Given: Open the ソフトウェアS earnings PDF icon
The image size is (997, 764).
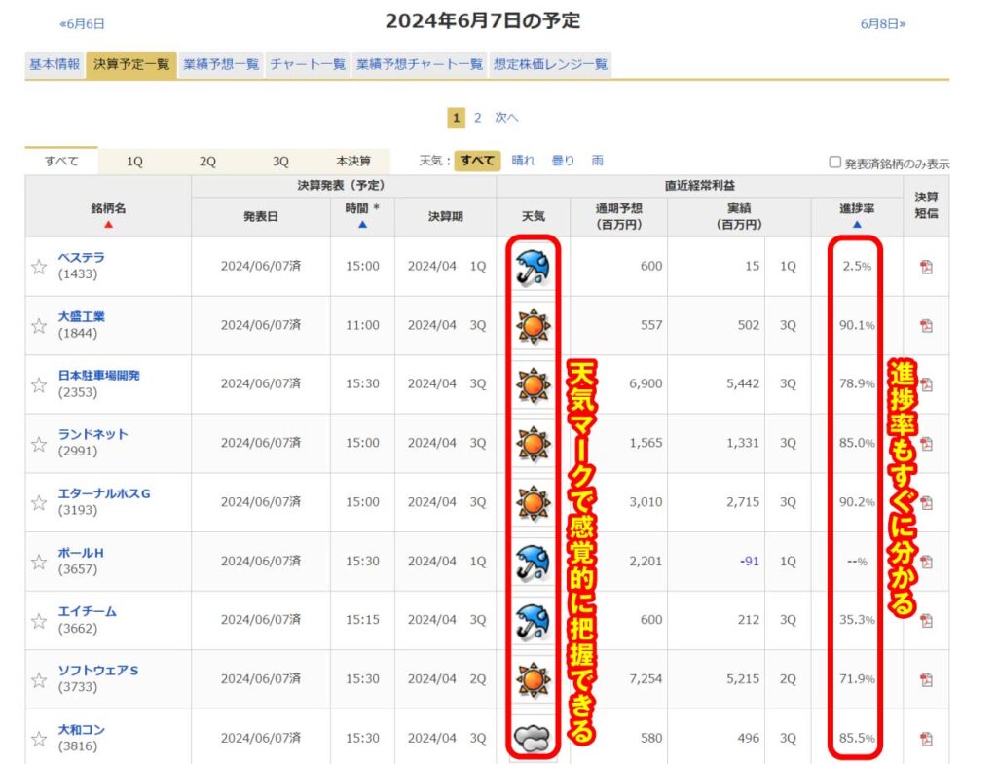Looking at the screenshot, I should [x=926, y=679].
